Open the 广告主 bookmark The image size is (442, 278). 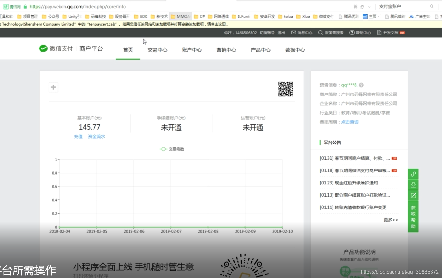[420, 16]
